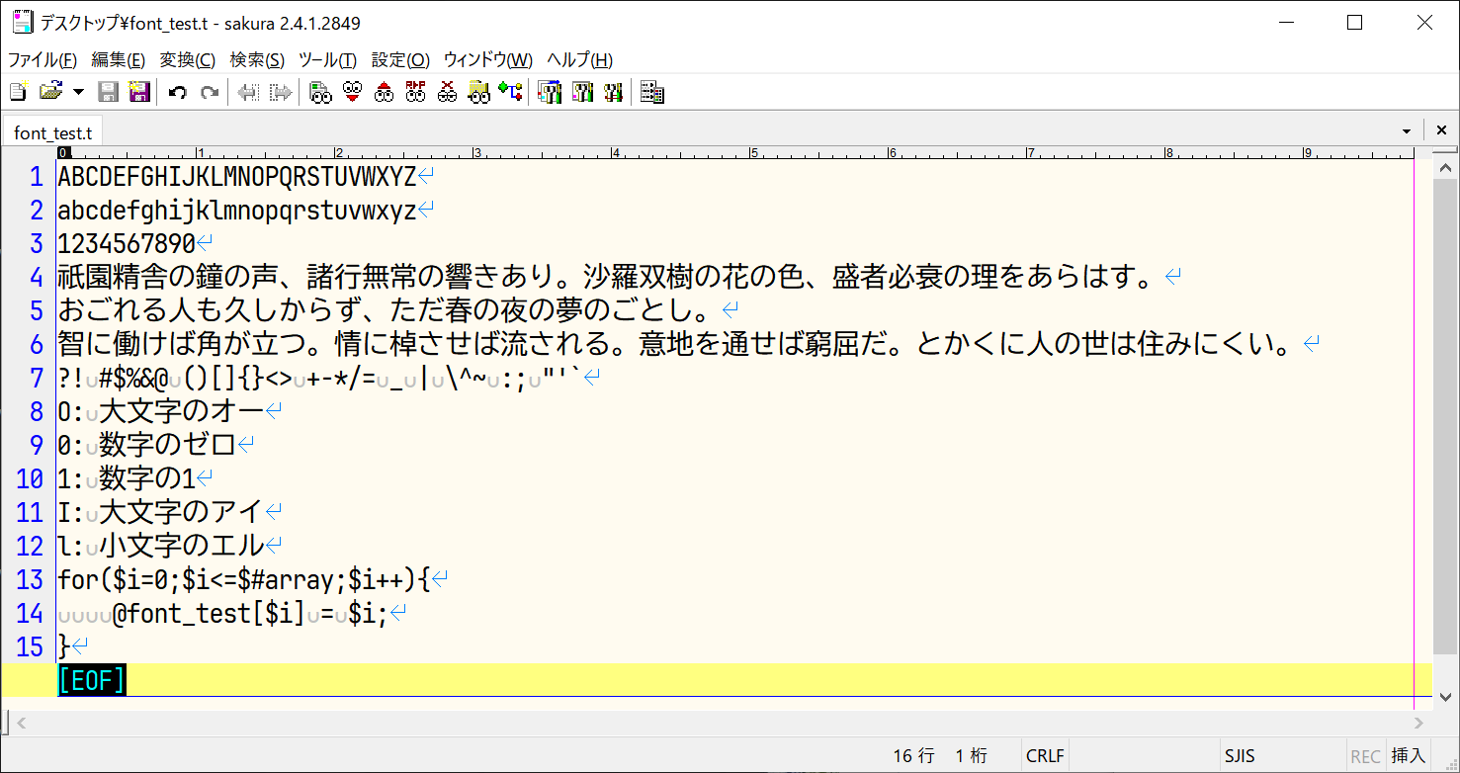Open the common settings icon
Screen dimensions: 1460x773
613,93
